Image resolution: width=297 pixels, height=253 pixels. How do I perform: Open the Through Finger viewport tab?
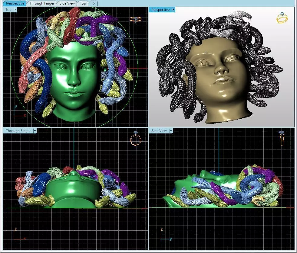point(42,3)
